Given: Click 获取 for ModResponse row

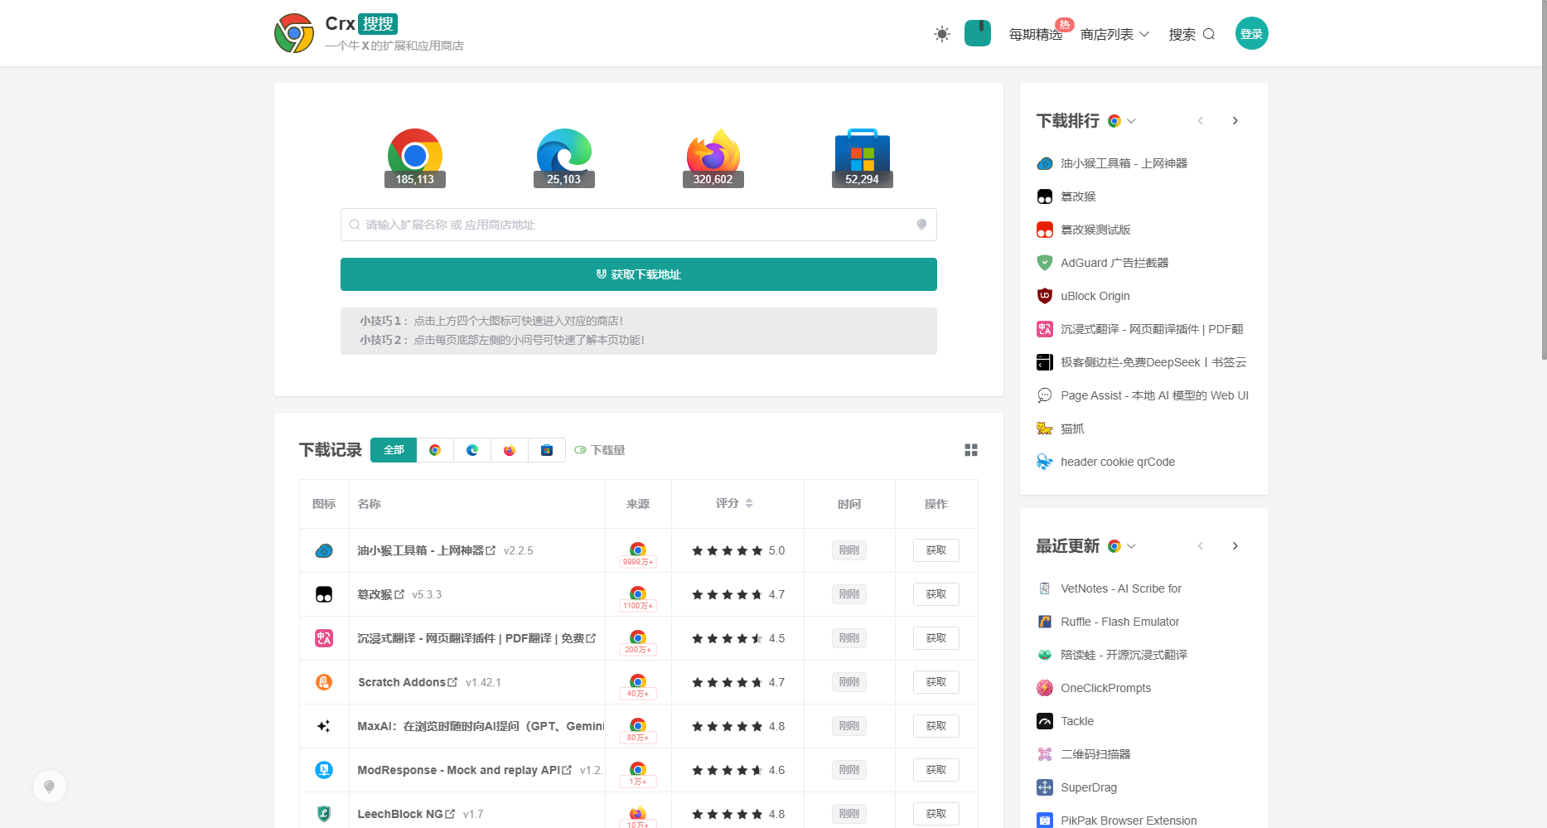Looking at the screenshot, I should (x=936, y=770).
